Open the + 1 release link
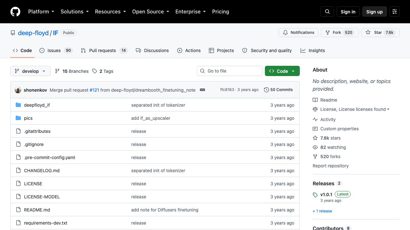 click(322, 211)
